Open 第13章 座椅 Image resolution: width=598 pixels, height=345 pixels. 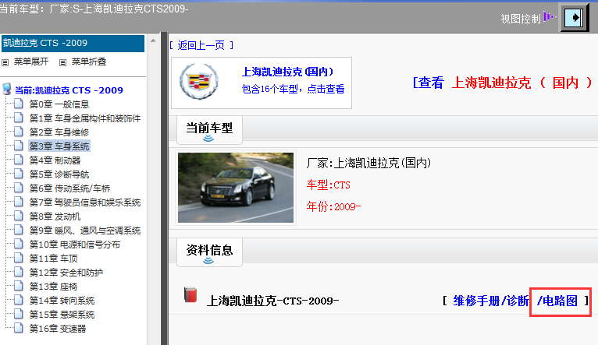point(53,287)
